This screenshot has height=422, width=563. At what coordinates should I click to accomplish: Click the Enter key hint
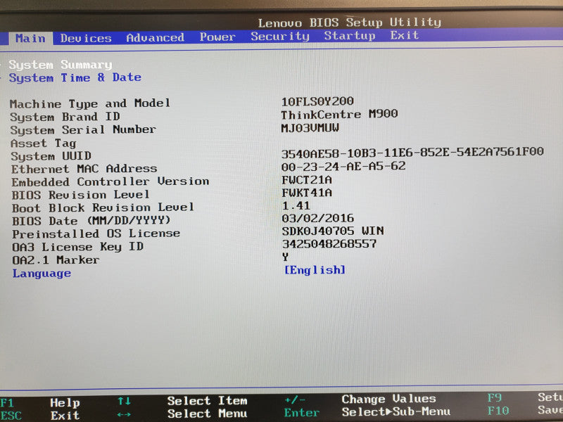tap(302, 413)
